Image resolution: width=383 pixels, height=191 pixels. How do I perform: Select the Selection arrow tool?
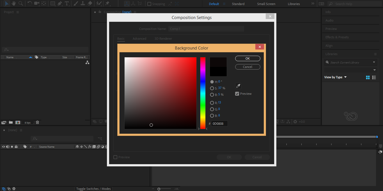coord(7,3)
